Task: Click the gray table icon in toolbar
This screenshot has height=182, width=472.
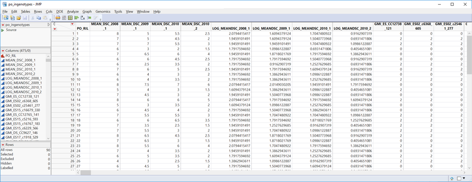Action: [64, 18]
